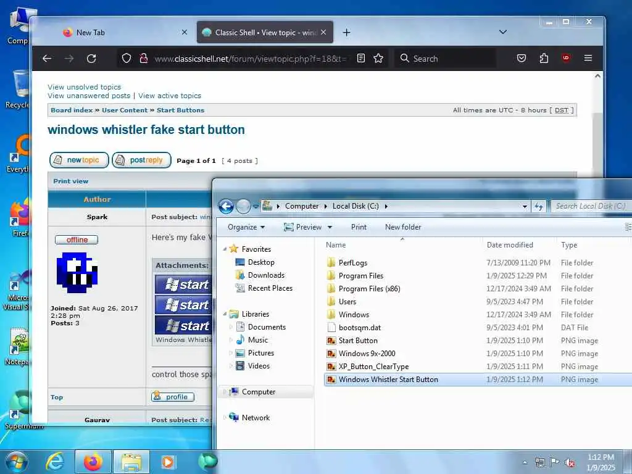Viewport: 632px width, 474px height.
Task: Open Preview dropdown arrow
Action: [x=330, y=227]
